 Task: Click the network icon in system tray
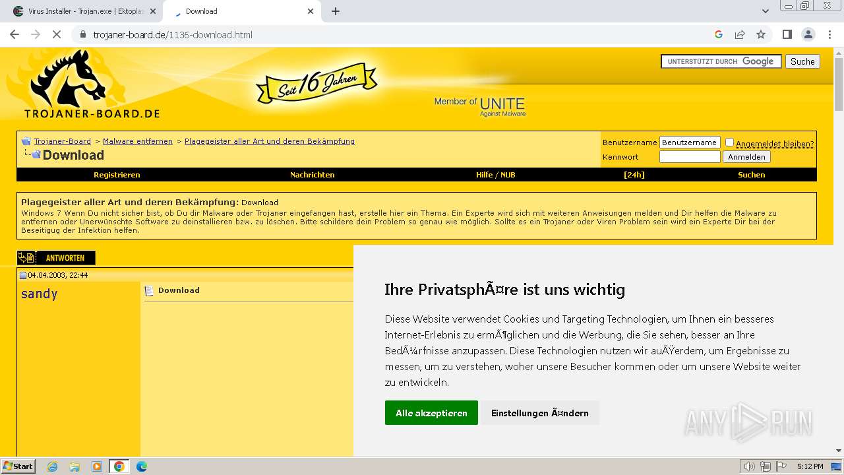click(x=766, y=466)
